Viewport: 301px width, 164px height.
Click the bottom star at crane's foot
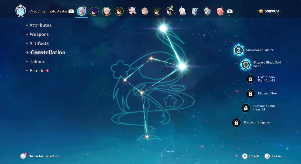[147, 137]
